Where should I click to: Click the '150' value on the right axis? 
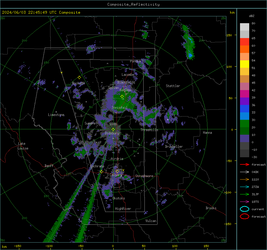[229, 35]
